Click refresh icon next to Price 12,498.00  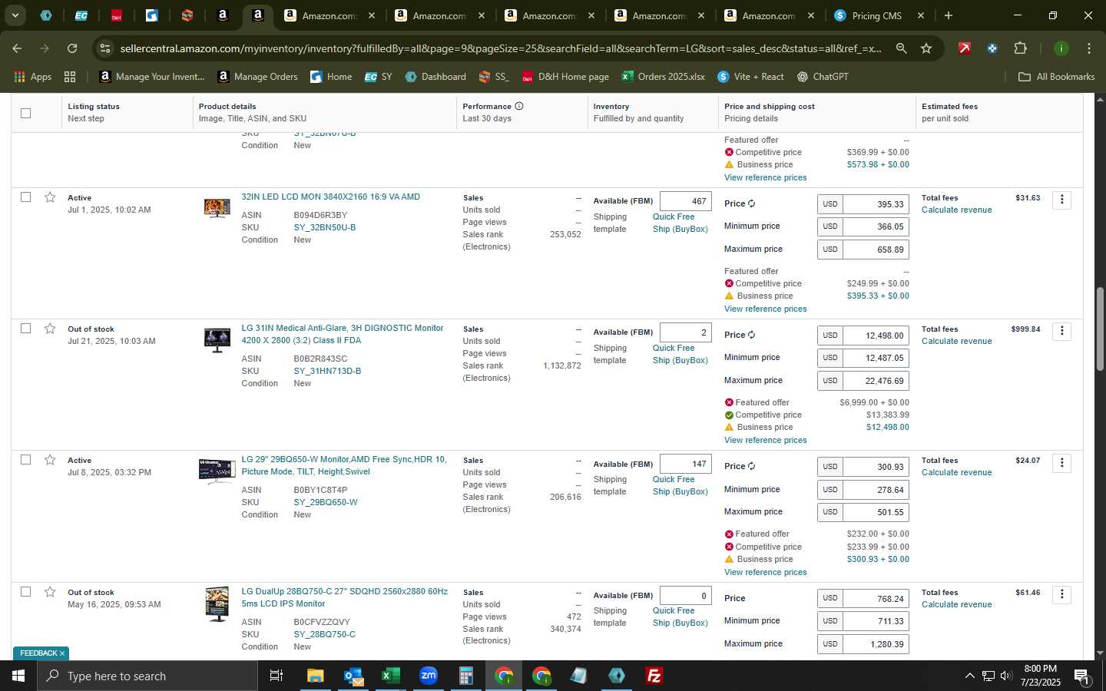(x=751, y=335)
